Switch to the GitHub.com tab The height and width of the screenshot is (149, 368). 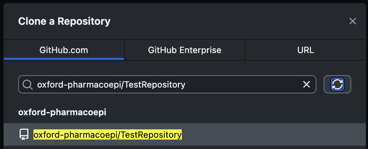(x=64, y=50)
